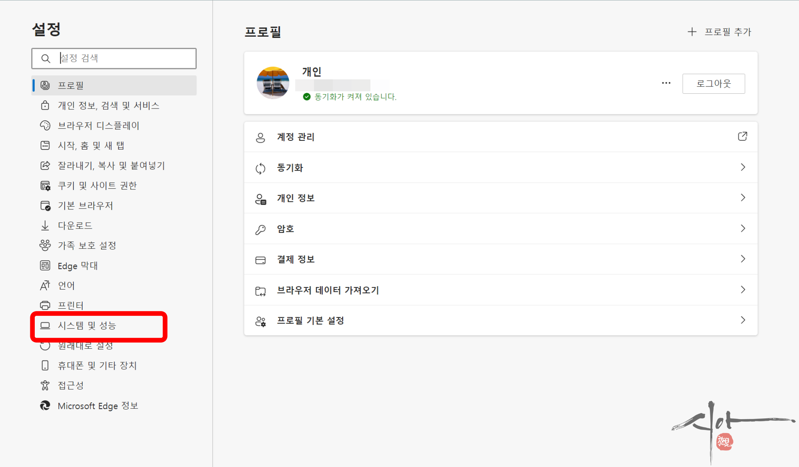The width and height of the screenshot is (799, 467).
Task: Click the language icon for 언어
Action: tap(45, 286)
